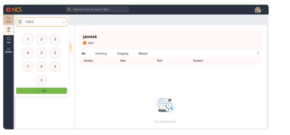Click the green Call button

(x=42, y=91)
